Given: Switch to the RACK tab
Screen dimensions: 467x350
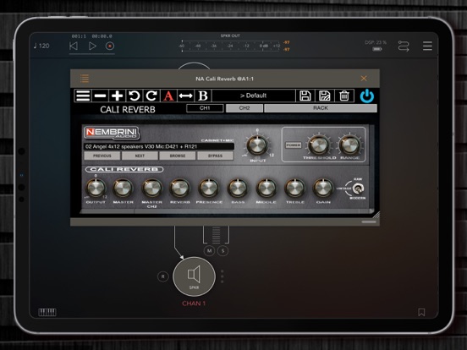Looking at the screenshot, I should tap(321, 108).
